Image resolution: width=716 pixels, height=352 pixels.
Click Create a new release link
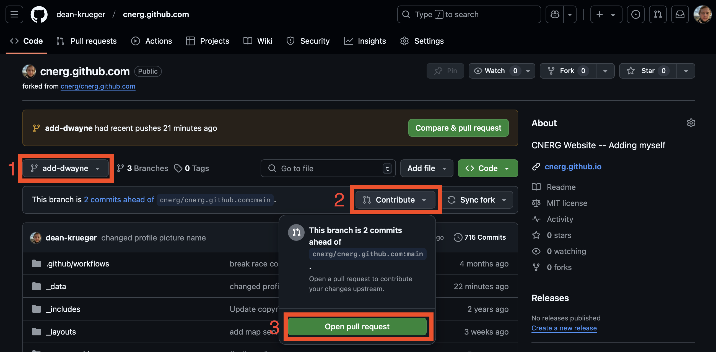pos(564,328)
